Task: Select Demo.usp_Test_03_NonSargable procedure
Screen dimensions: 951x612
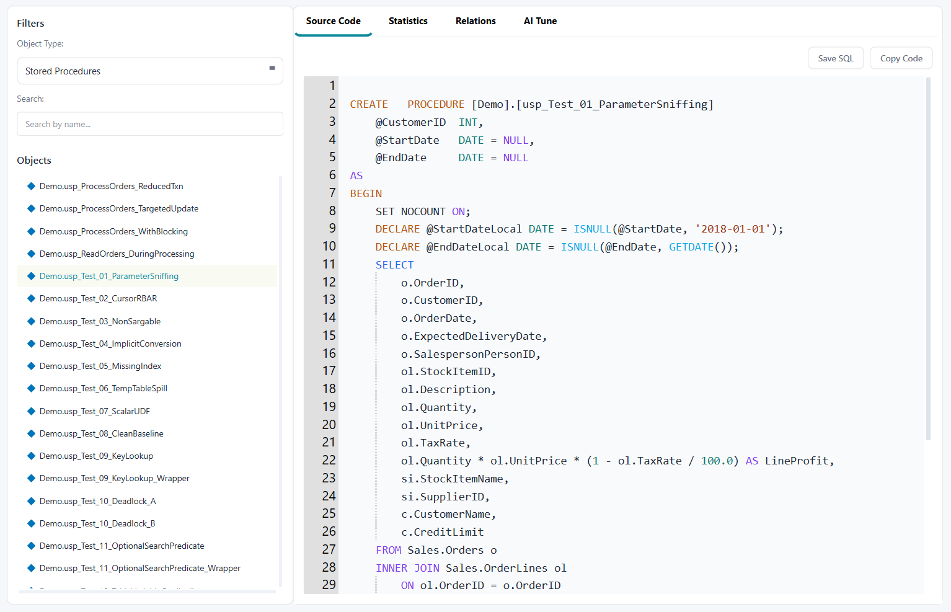Action: [x=147, y=321]
